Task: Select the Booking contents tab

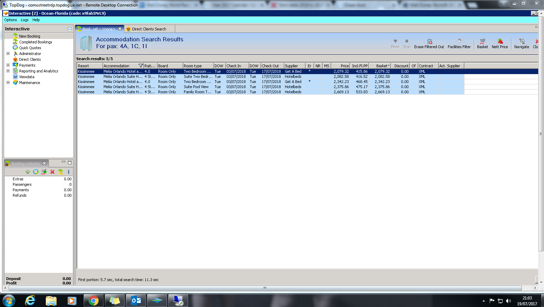Action: click(x=26, y=164)
